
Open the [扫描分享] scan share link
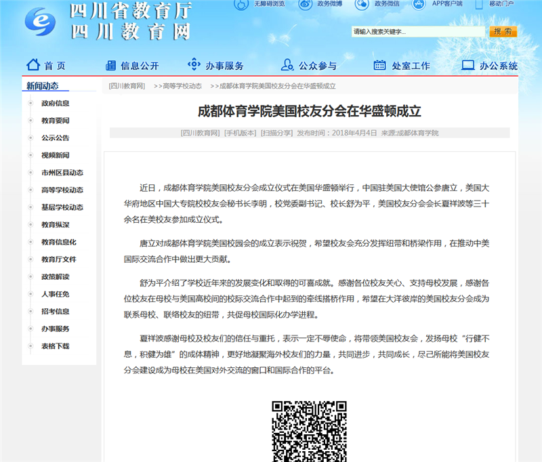coord(276,133)
